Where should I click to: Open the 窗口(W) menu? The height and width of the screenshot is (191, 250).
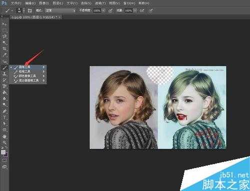[129, 3]
